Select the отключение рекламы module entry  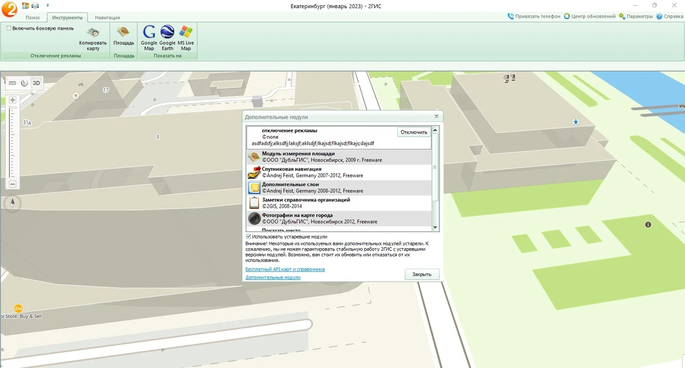coord(339,138)
